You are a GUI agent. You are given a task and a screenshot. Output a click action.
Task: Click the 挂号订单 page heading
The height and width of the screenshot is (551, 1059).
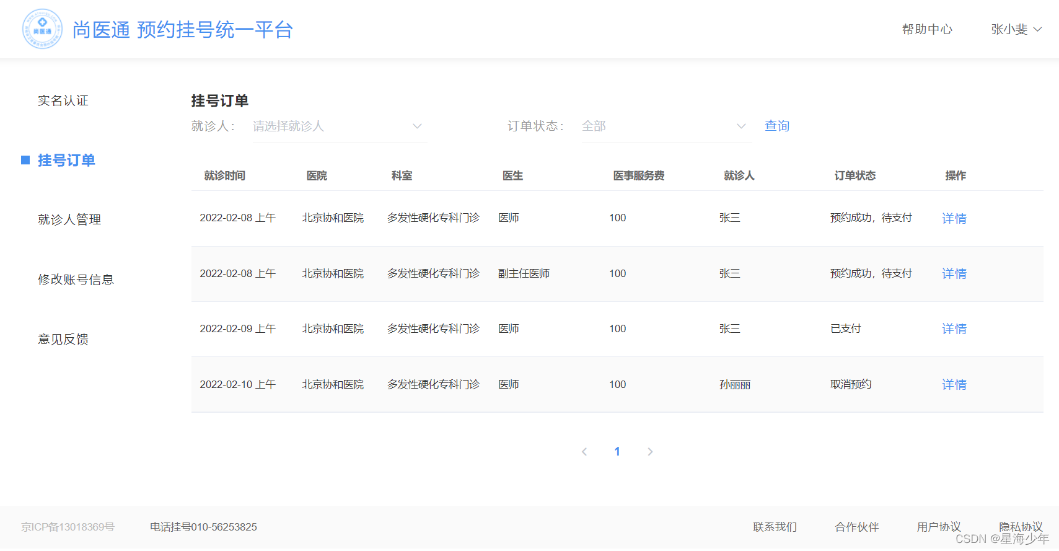(220, 100)
